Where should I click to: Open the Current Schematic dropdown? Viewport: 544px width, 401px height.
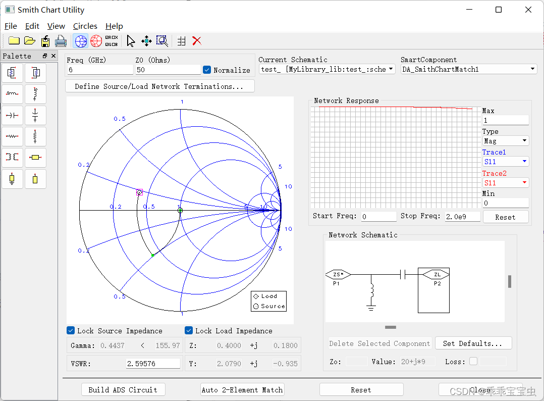(327, 69)
